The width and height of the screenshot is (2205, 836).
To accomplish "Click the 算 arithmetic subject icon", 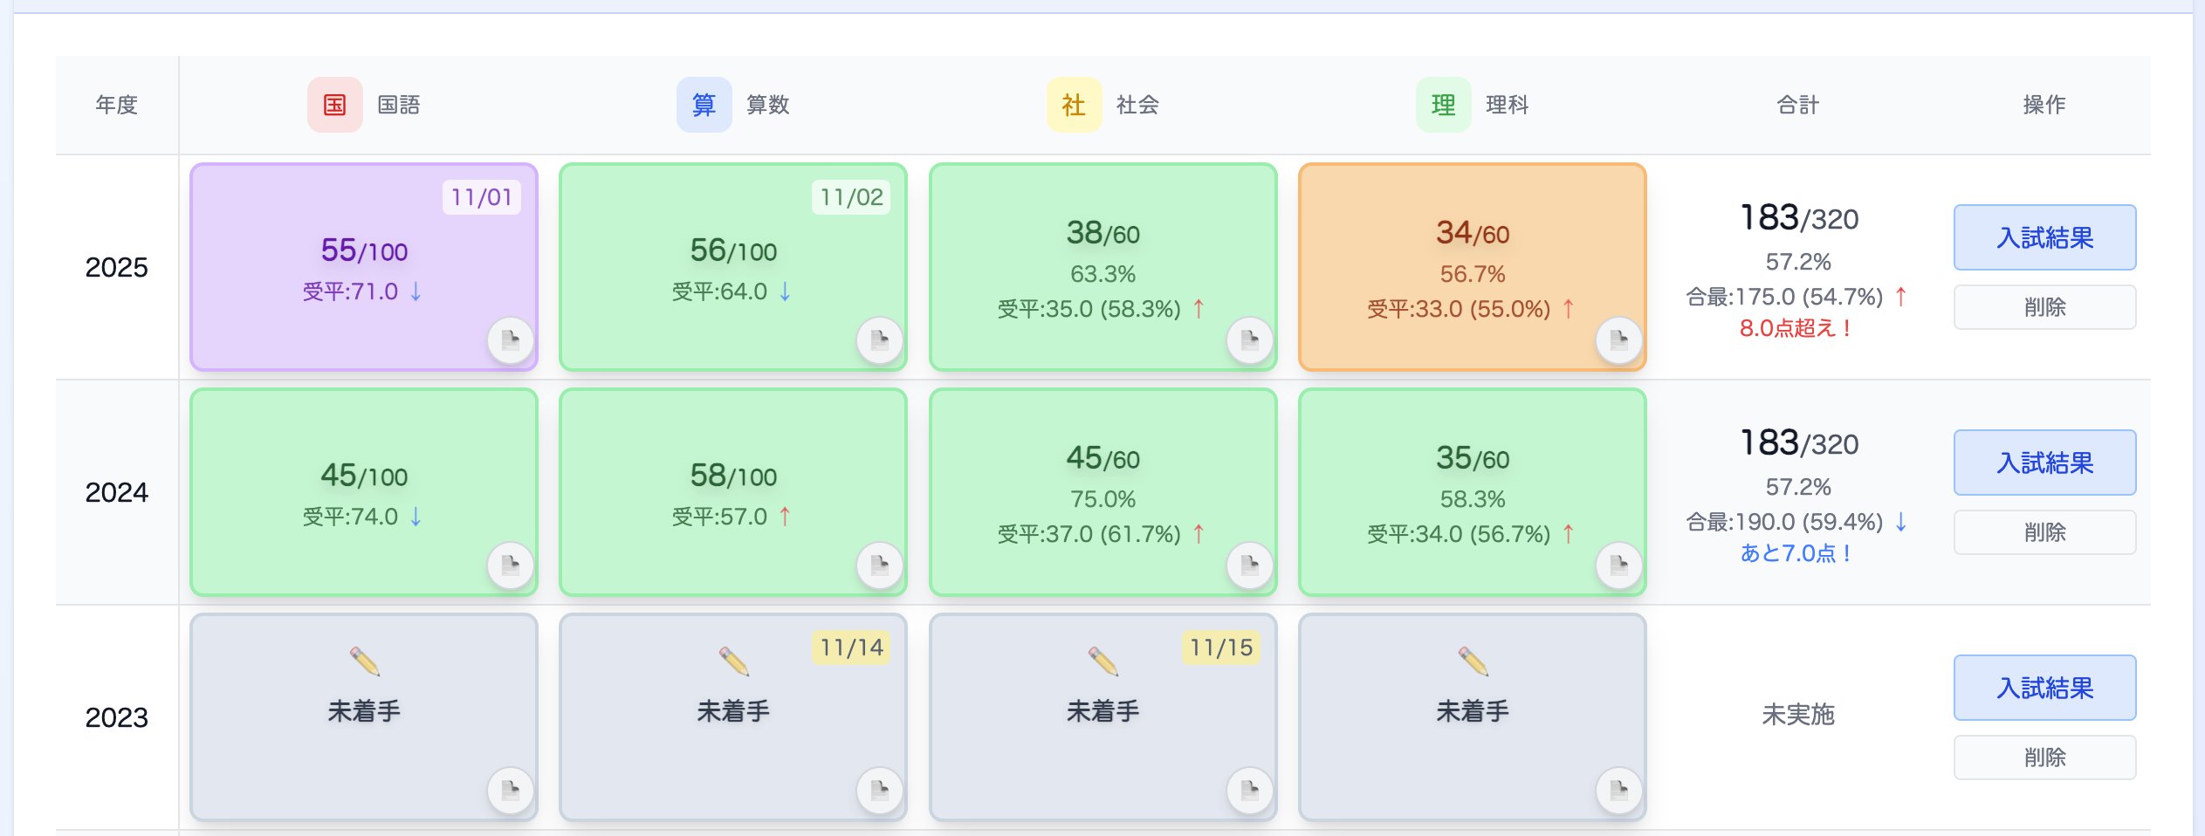I will click(x=704, y=104).
